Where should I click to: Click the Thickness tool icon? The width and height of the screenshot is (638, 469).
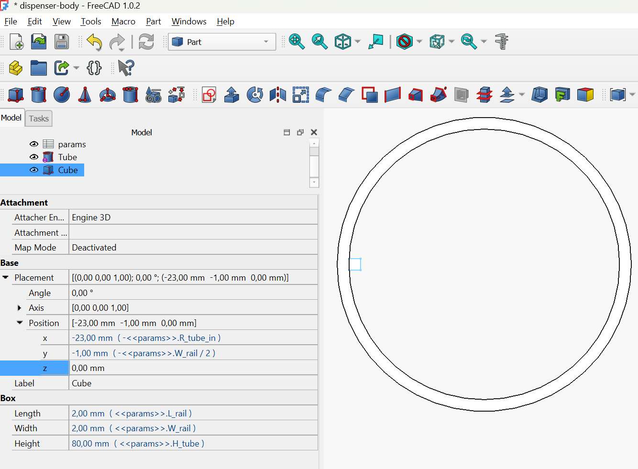pyautogui.click(x=539, y=95)
